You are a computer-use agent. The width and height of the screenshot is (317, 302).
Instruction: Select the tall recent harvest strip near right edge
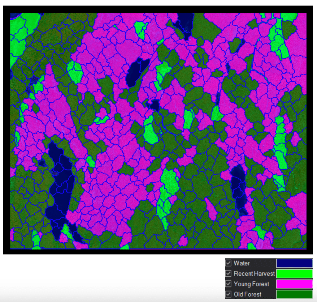click(281, 142)
